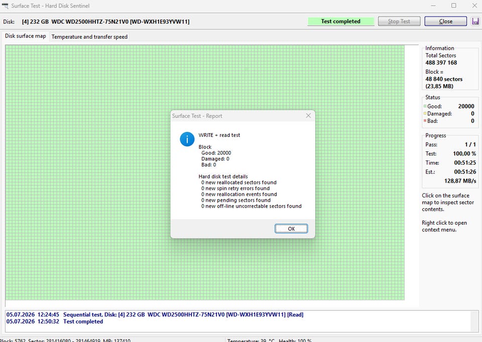
Task: Click the Hard Disk Sentinel app icon in title bar
Action: [5, 6]
